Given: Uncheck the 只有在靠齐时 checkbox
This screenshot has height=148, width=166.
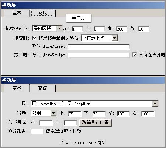Looking at the screenshot, I should coord(135,54).
